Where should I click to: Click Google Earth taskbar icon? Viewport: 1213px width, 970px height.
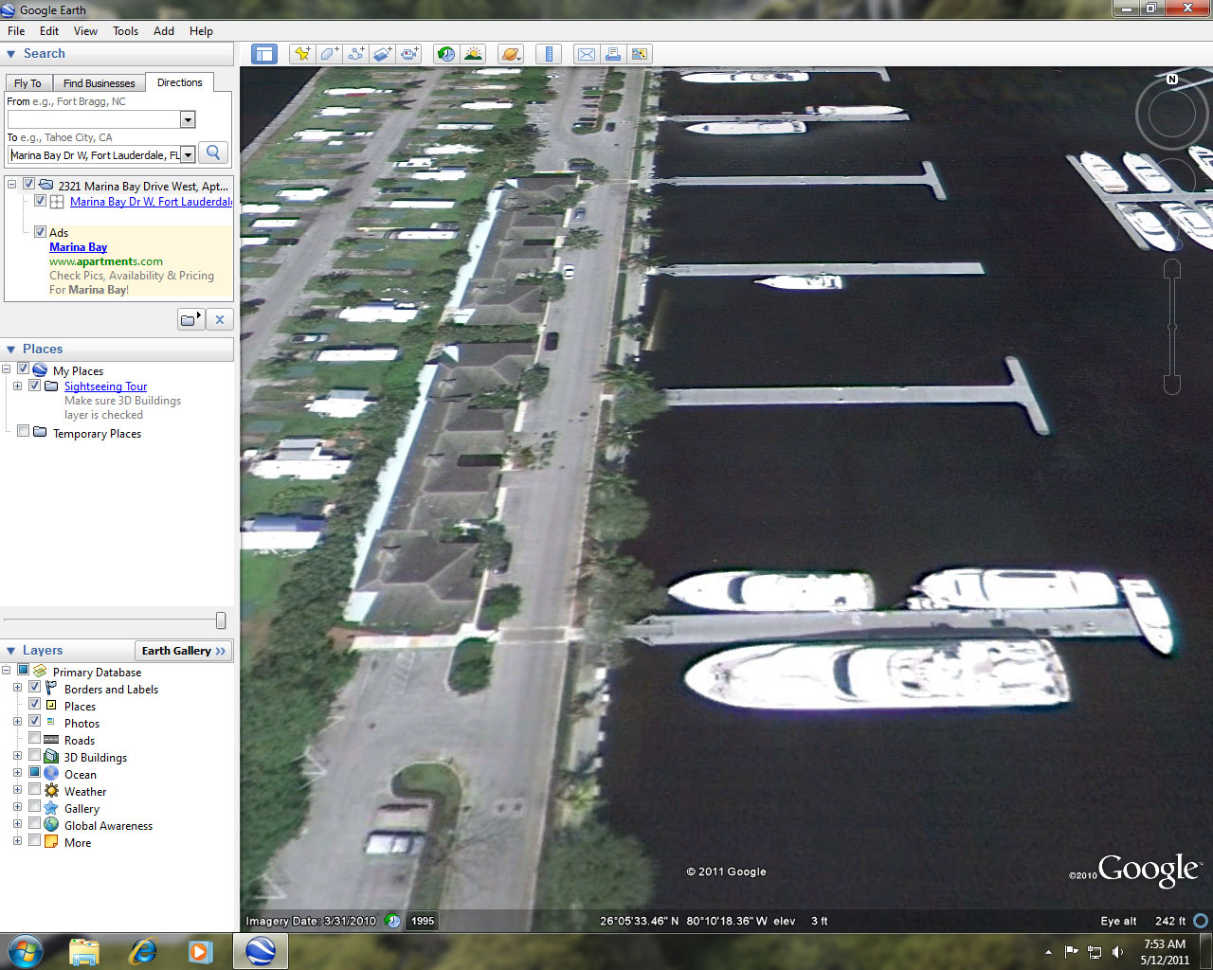(x=260, y=951)
